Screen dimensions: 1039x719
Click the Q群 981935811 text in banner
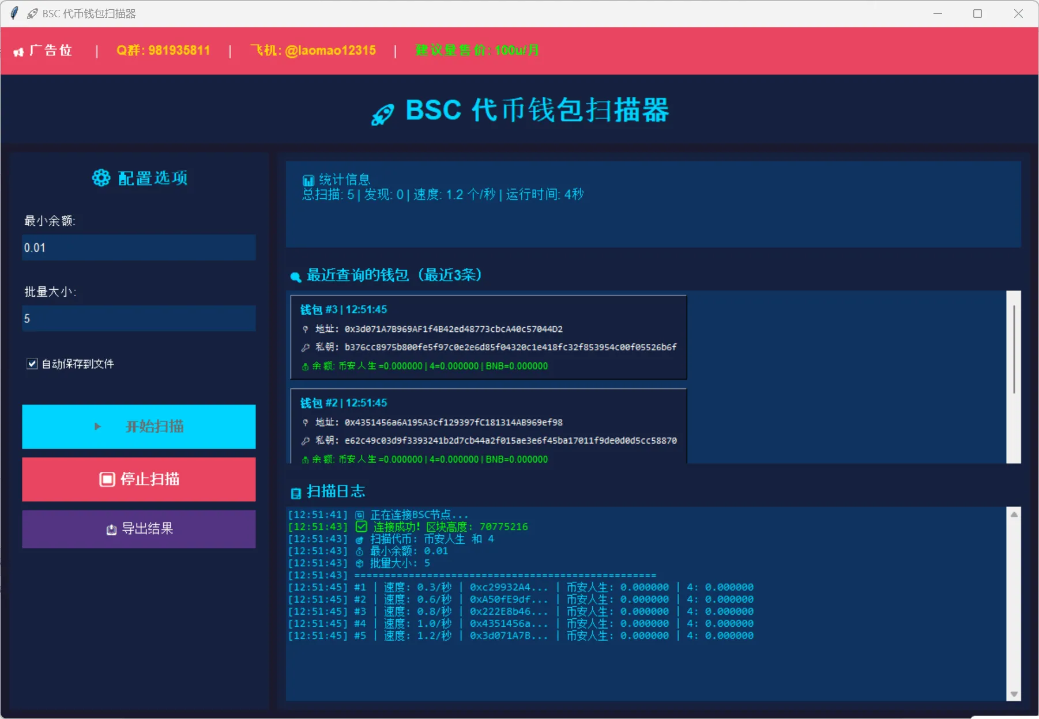(x=163, y=51)
